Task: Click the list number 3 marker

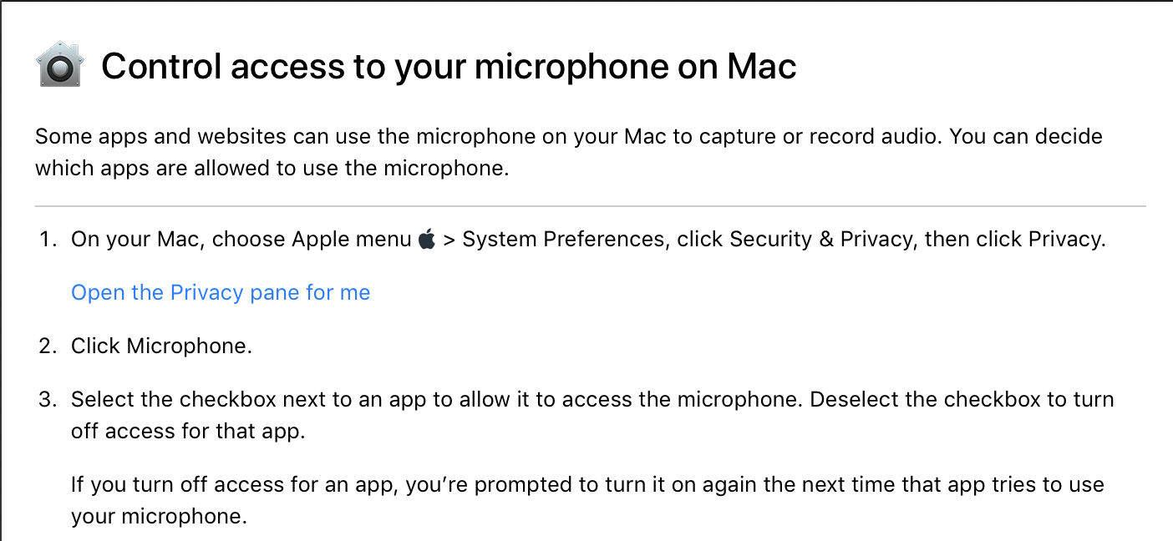Action: pos(47,399)
